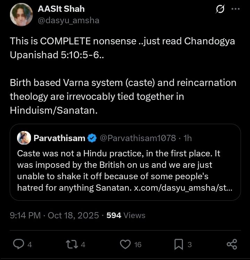250x260 pixels.
Task: Bookmark this post using the bookmark icon
Action: 178,244
